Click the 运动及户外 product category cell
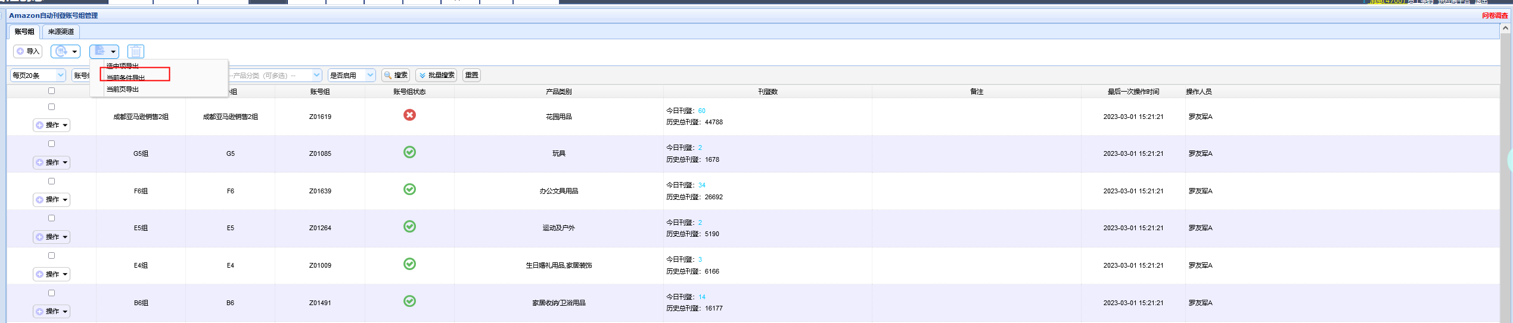Image resolution: width=1513 pixels, height=323 pixels. pyautogui.click(x=559, y=228)
